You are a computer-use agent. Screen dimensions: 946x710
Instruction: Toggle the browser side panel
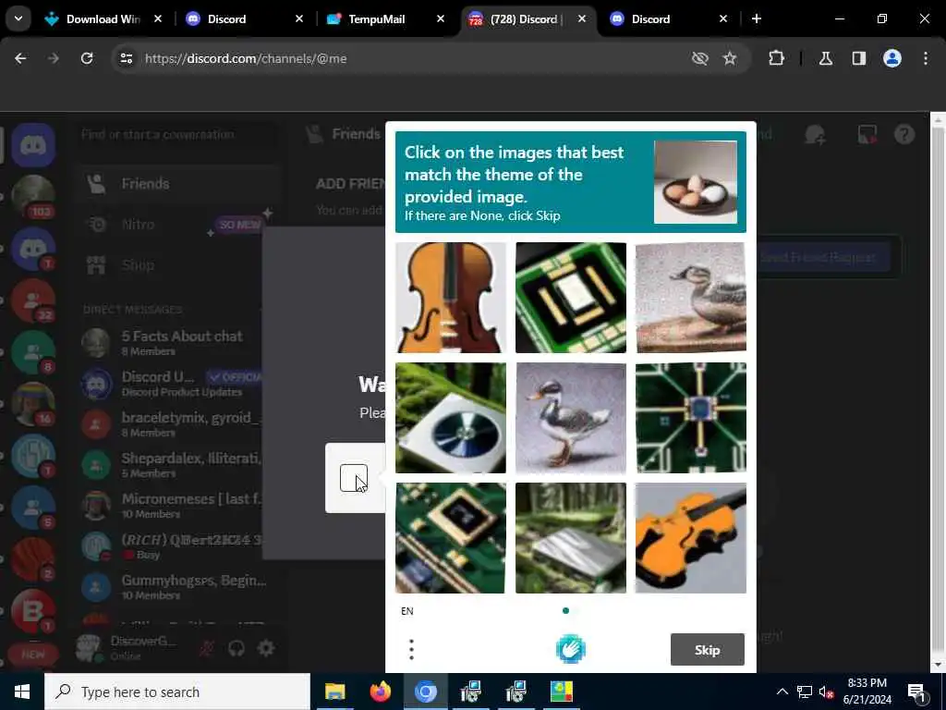coord(859,58)
